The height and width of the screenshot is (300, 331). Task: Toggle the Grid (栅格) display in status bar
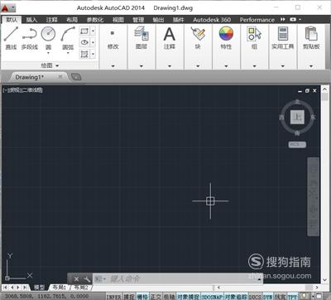142,297
